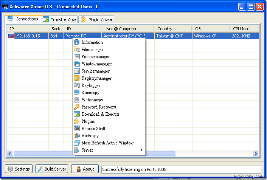The image size is (267, 180).
Task: Click the horizontal scrollbar right arrow
Action: [x=256, y=154]
